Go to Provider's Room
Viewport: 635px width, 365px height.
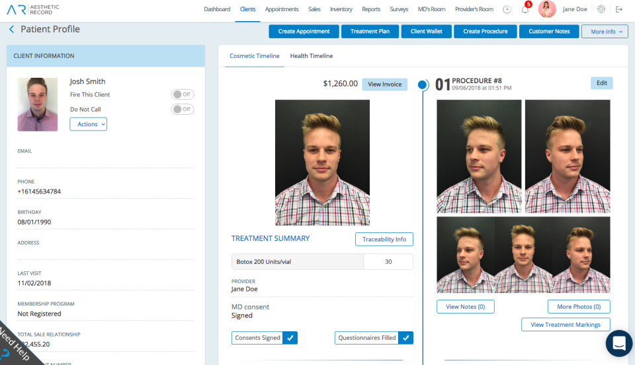(x=474, y=9)
